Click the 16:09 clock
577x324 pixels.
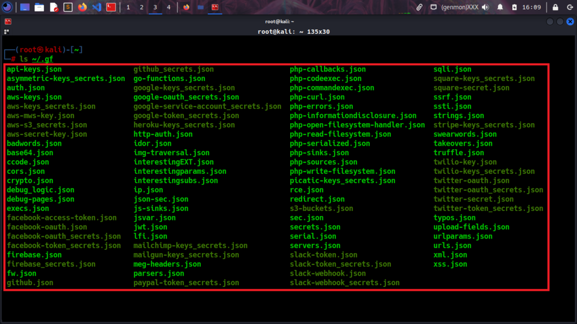pos(531,7)
